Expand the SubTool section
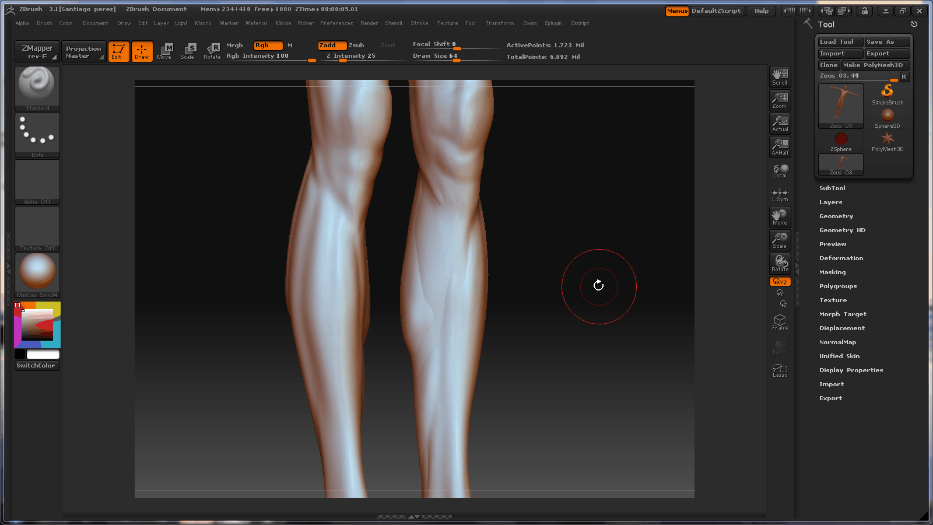The image size is (933, 525). 832,188
